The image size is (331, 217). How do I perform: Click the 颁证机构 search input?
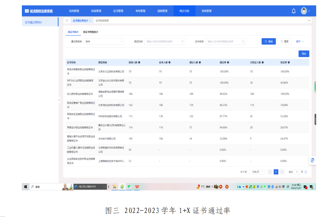[x=165, y=41]
